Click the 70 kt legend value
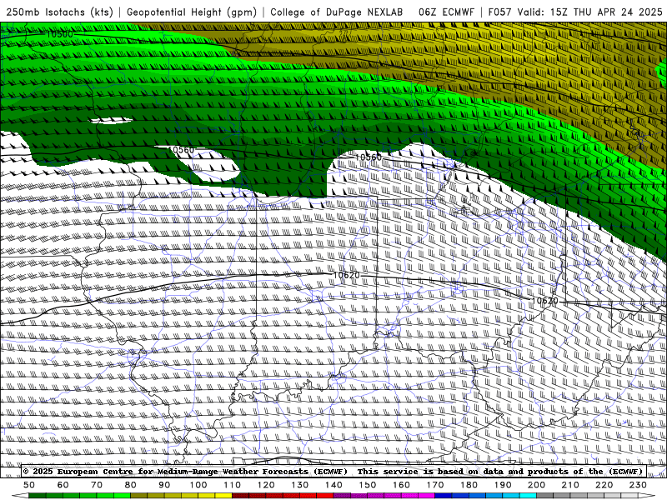This screenshot has height=500, width=667. tap(97, 485)
